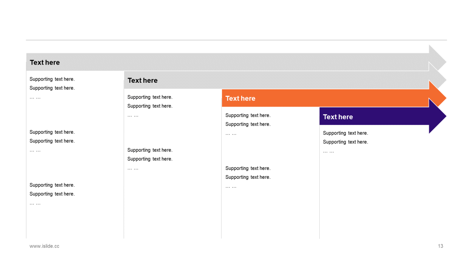Screen dimensions: 473x266
Task: Select the 'Text here' title in purple arrow
Action: (x=338, y=117)
